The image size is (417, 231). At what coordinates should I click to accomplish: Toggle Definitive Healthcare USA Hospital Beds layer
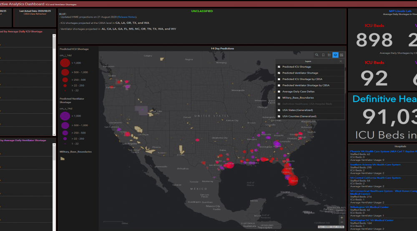(279, 104)
